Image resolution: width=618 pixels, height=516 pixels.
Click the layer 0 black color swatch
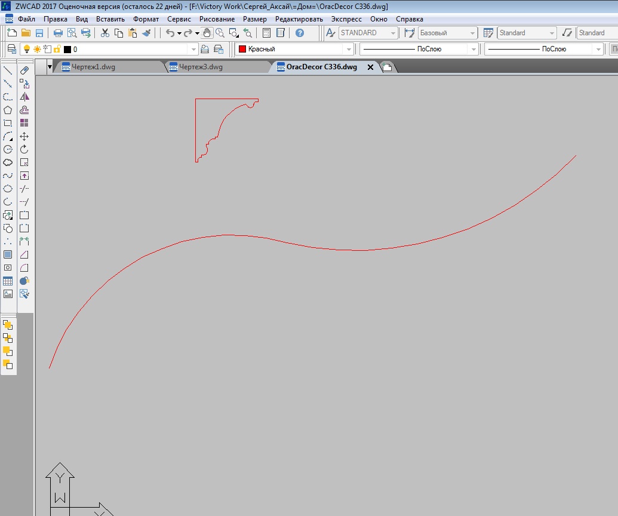pos(67,50)
